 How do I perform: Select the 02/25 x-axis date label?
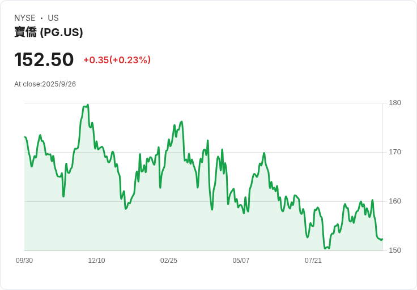coord(169,261)
